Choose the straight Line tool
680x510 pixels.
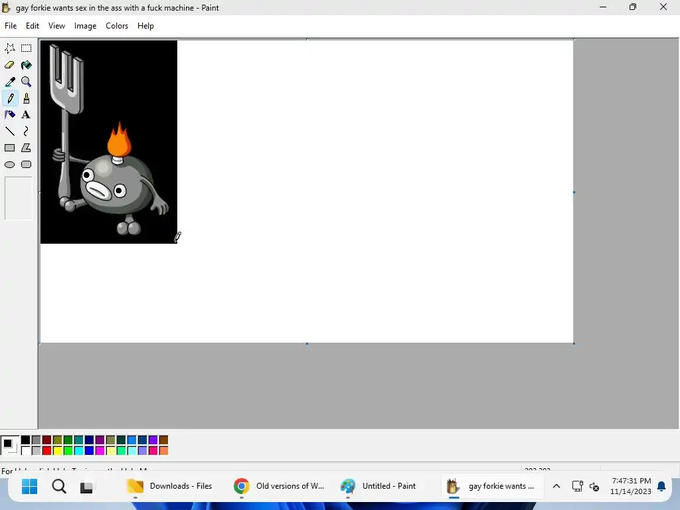pyautogui.click(x=9, y=131)
